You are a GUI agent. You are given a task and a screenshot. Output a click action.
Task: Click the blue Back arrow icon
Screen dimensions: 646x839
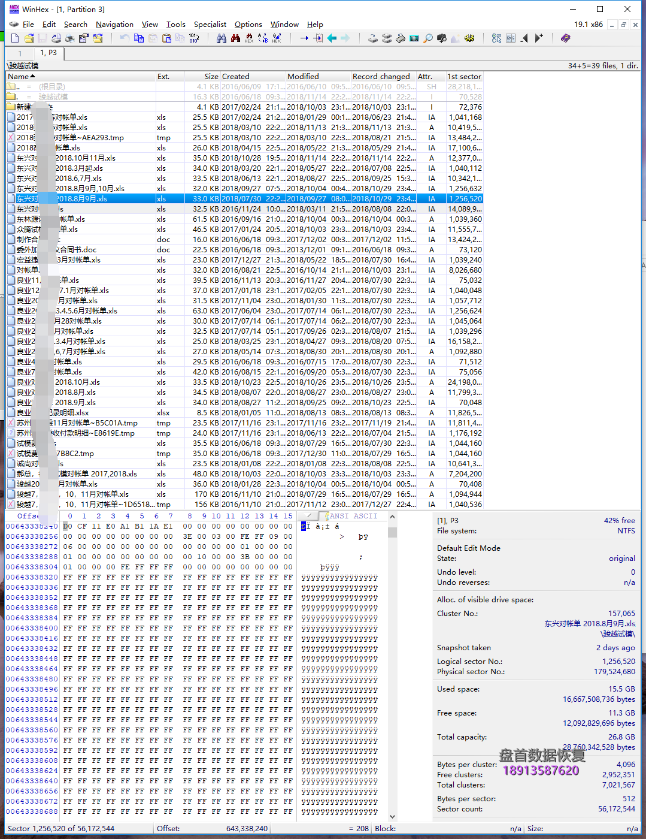click(332, 38)
